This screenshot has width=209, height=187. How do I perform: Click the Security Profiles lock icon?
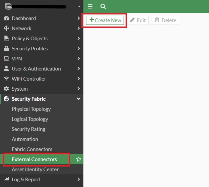6,48
